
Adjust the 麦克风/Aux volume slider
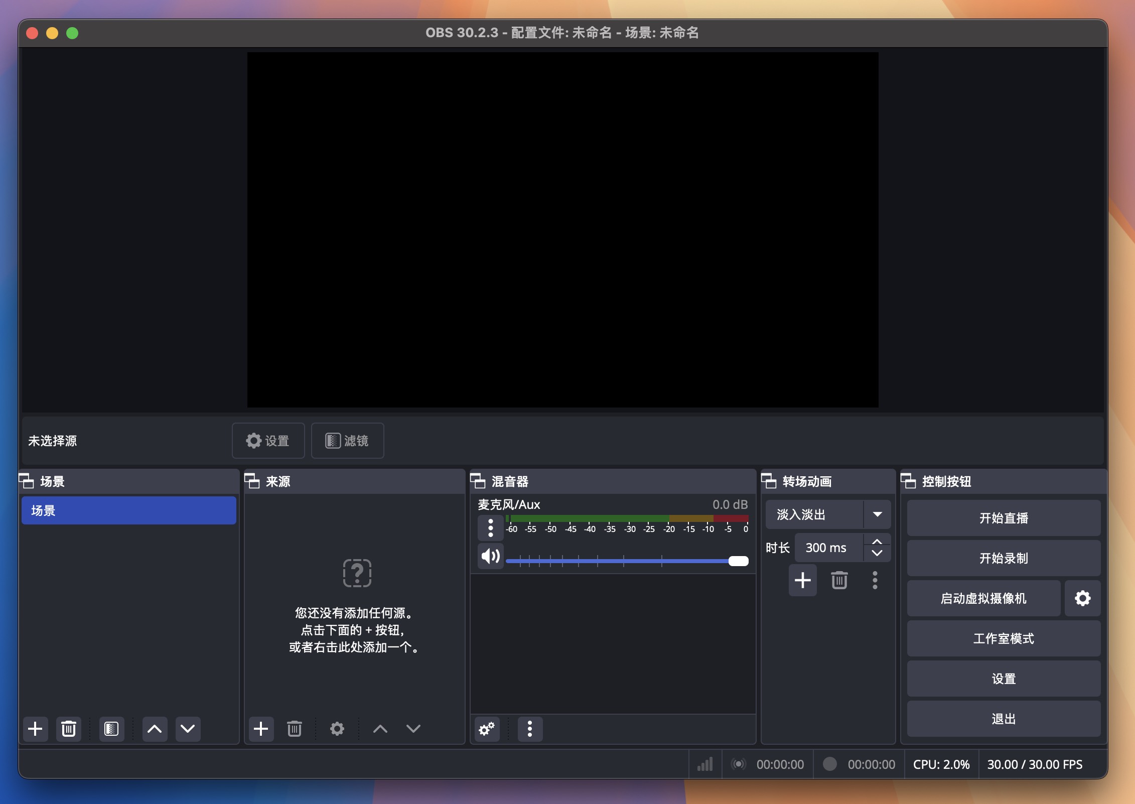(x=627, y=561)
